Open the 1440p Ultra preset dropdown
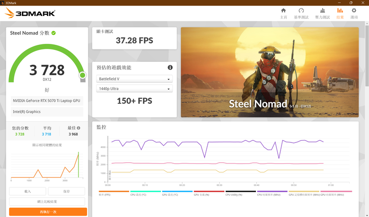 point(134,89)
